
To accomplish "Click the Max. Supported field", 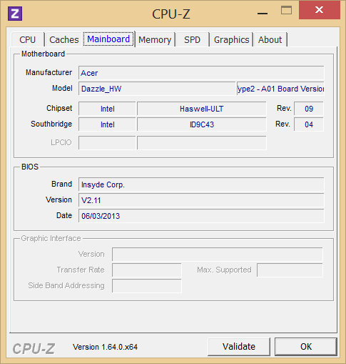I will (290, 270).
